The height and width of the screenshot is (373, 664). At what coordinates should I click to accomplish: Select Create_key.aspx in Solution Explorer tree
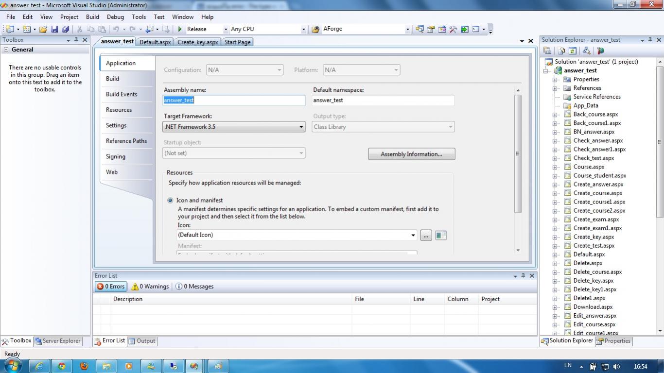pyautogui.click(x=593, y=237)
